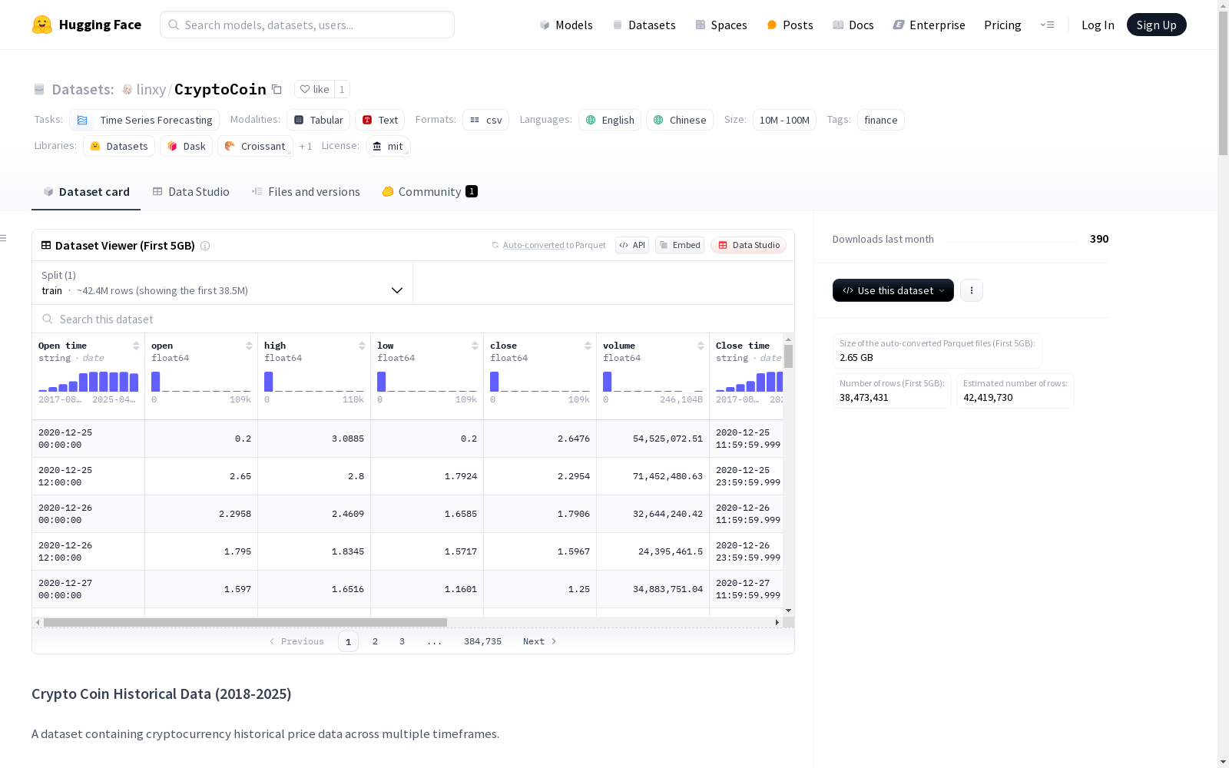The image size is (1229, 768).
Task: Jump to last page 384,735
Action: (482, 641)
